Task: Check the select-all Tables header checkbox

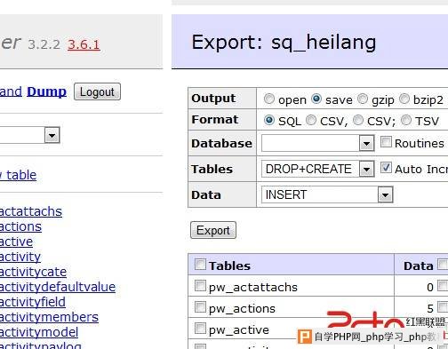Action: tap(200, 265)
